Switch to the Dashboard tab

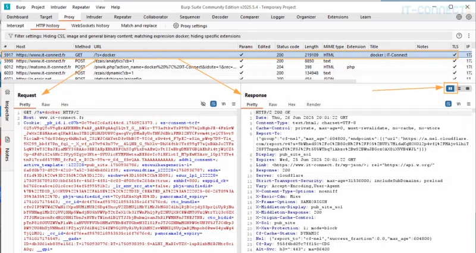(x=17, y=17)
